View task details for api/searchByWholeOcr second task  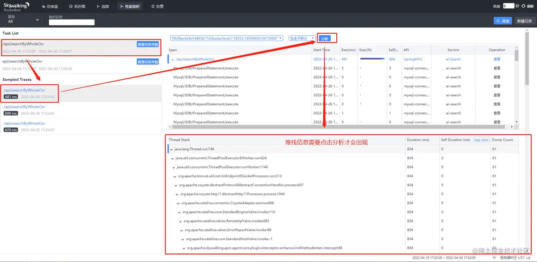[147, 62]
